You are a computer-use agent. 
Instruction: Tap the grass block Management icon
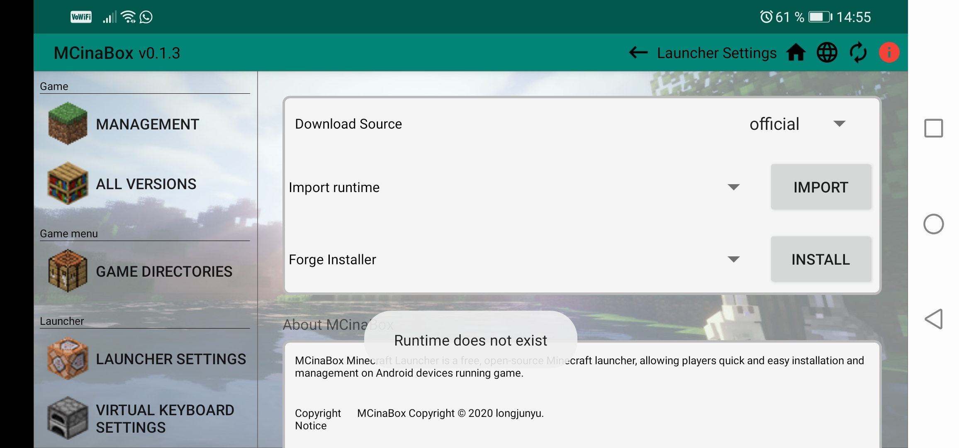pyautogui.click(x=68, y=124)
